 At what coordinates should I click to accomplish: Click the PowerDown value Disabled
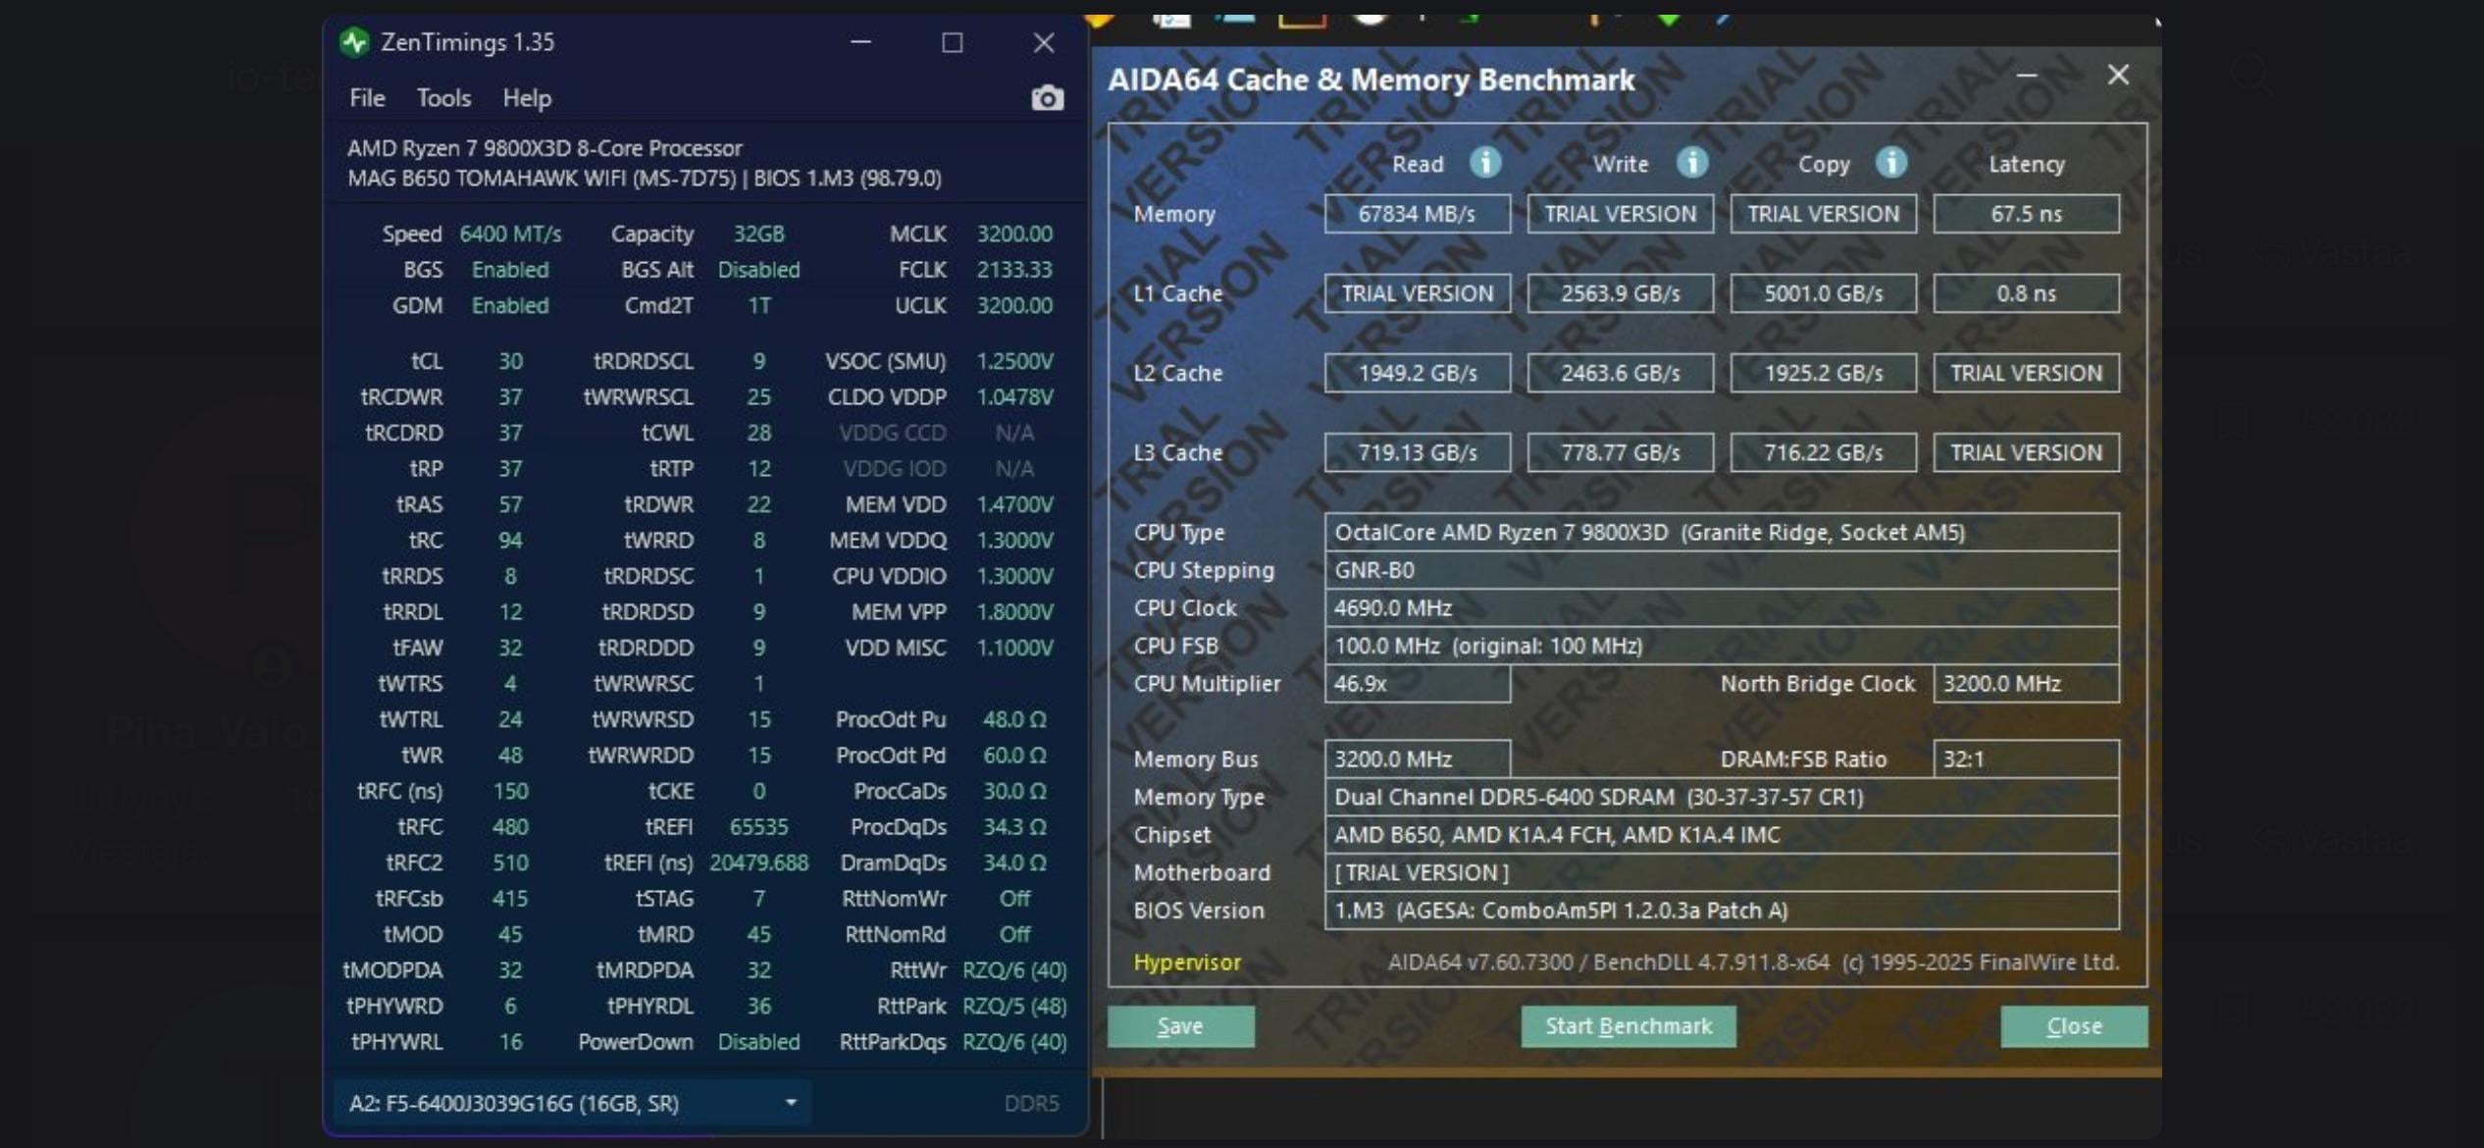(758, 1042)
